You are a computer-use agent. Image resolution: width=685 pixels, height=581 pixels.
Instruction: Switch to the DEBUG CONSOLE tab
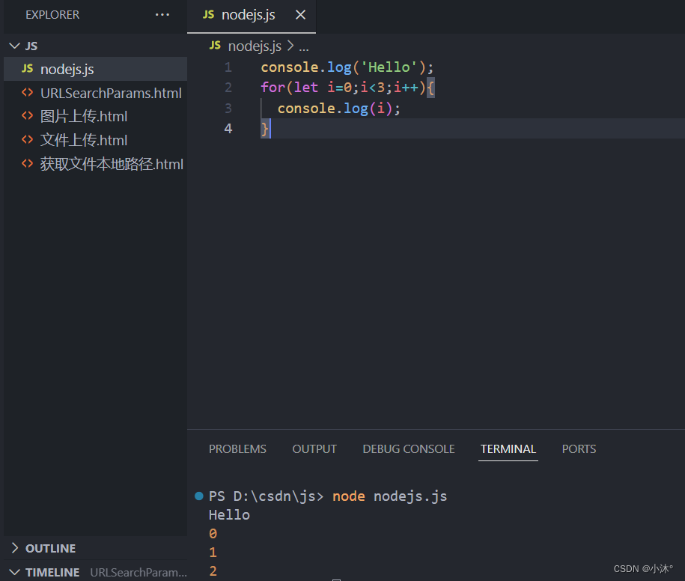coord(408,448)
